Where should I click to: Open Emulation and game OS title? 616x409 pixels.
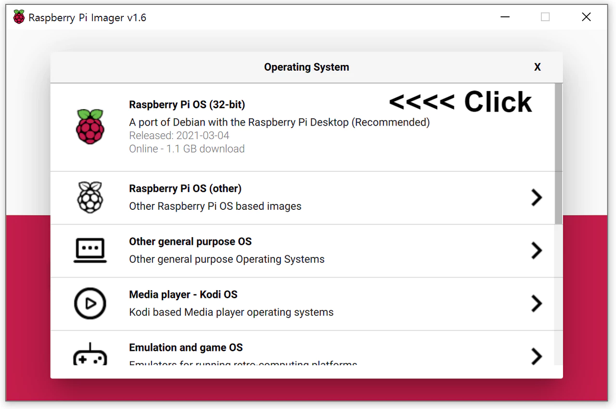point(186,347)
